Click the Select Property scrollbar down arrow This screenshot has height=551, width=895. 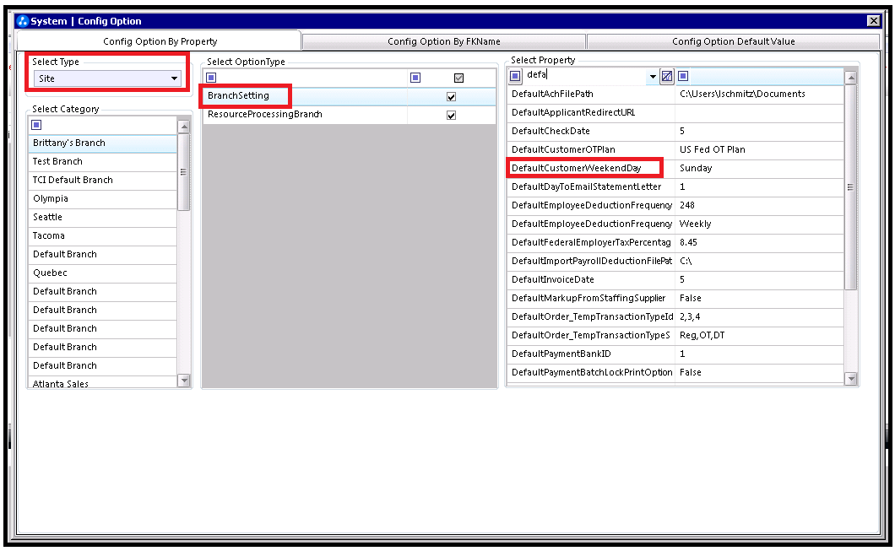point(850,380)
